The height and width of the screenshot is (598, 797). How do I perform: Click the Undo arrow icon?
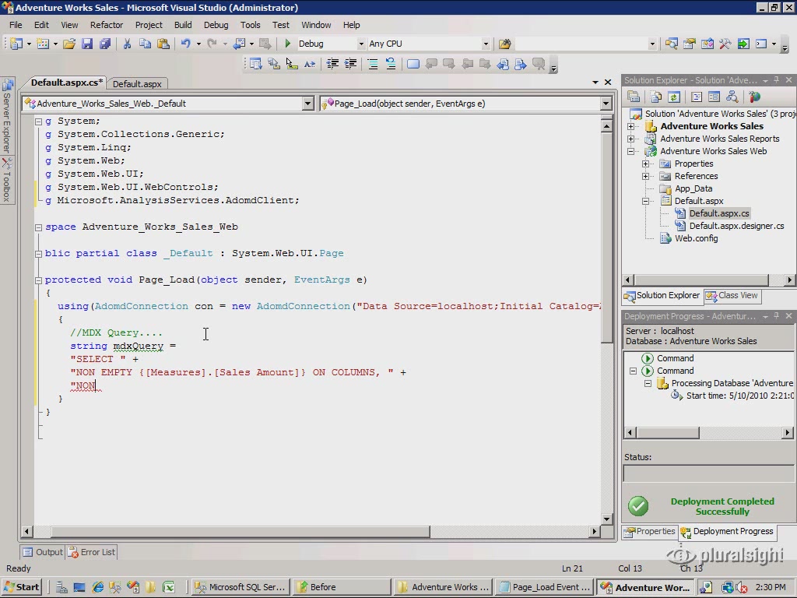click(185, 44)
